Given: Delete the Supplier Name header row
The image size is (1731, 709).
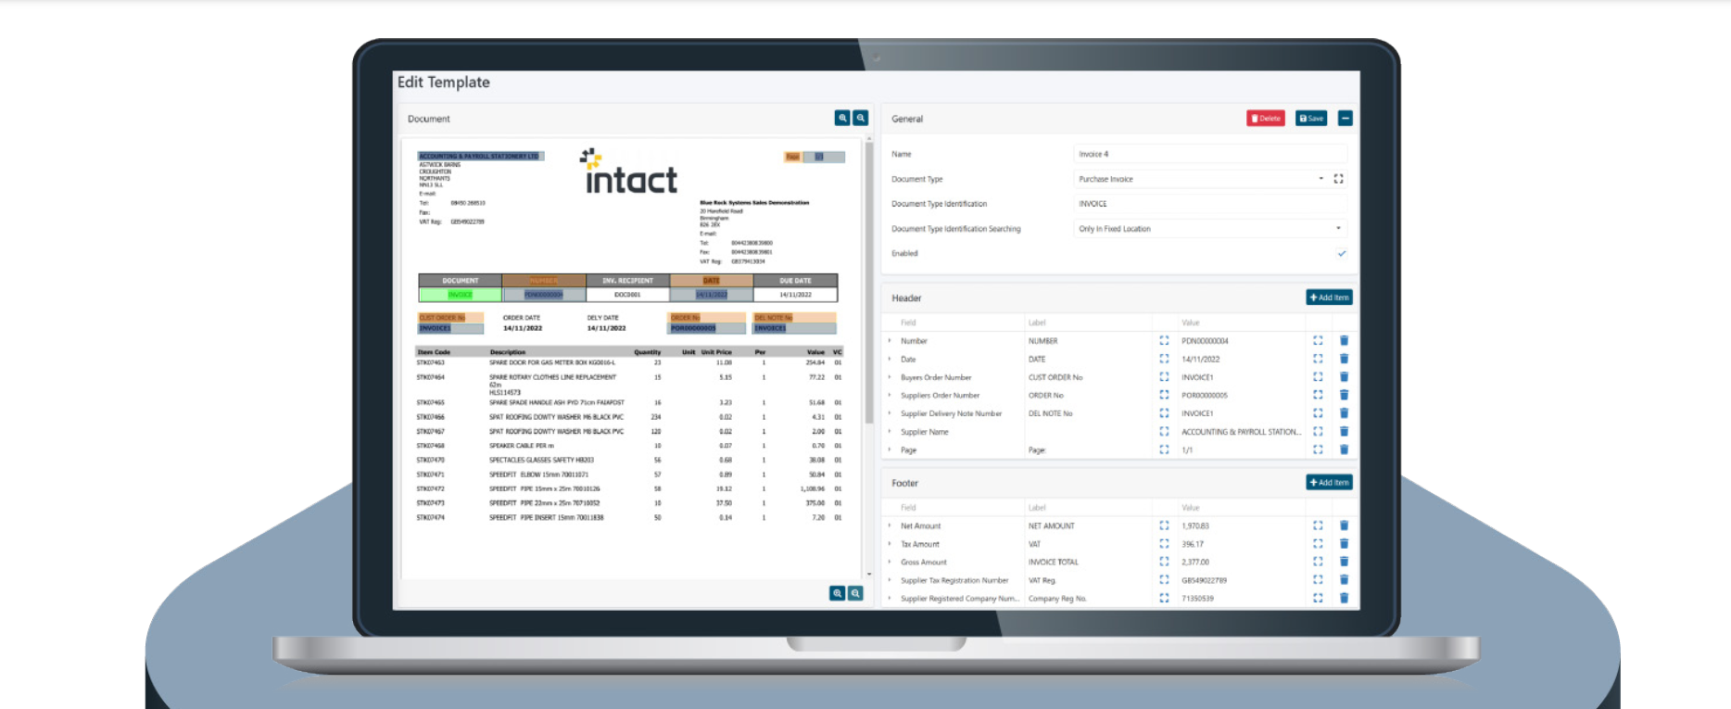Looking at the screenshot, I should click(1344, 432).
